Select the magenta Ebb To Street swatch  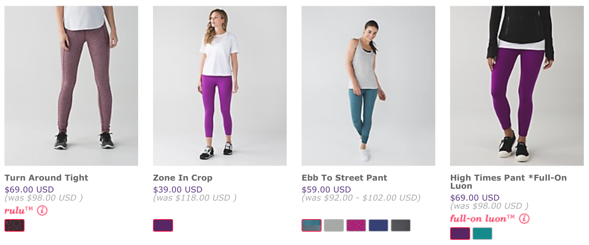(x=356, y=225)
